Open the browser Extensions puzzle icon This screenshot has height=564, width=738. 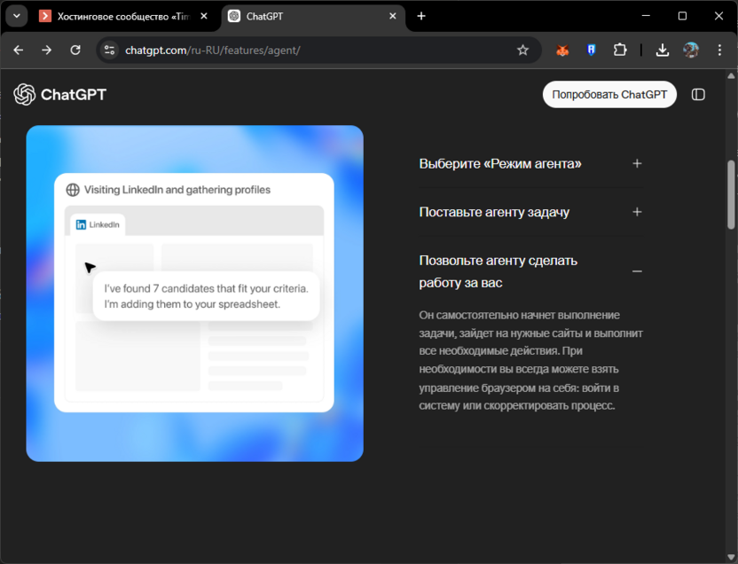[x=620, y=50]
